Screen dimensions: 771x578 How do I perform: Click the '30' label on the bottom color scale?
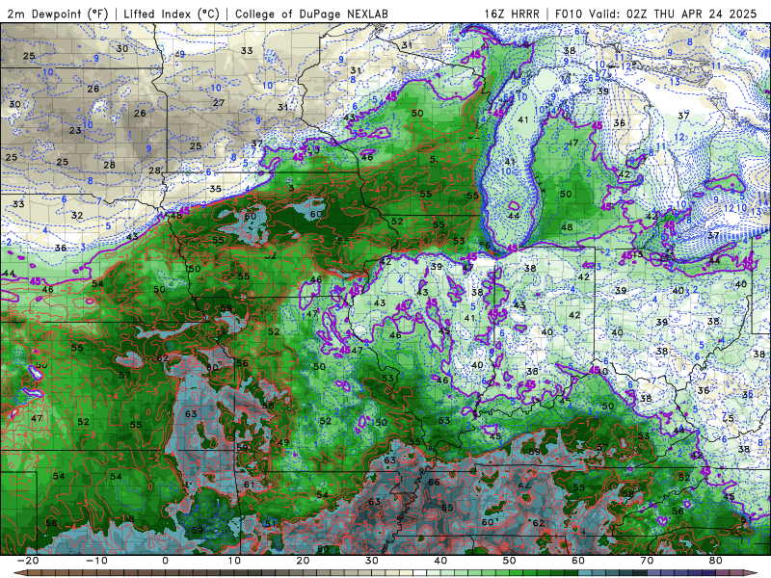(x=372, y=561)
